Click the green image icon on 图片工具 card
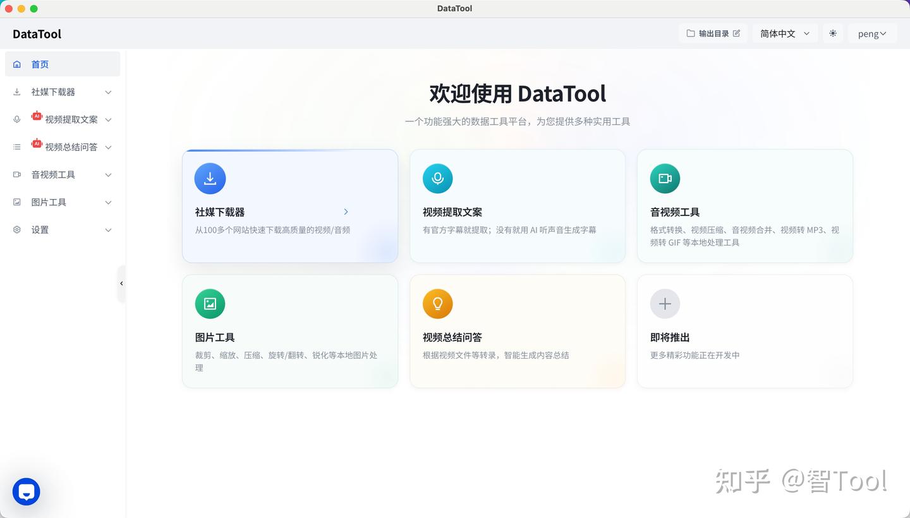This screenshot has height=518, width=910. 210,304
